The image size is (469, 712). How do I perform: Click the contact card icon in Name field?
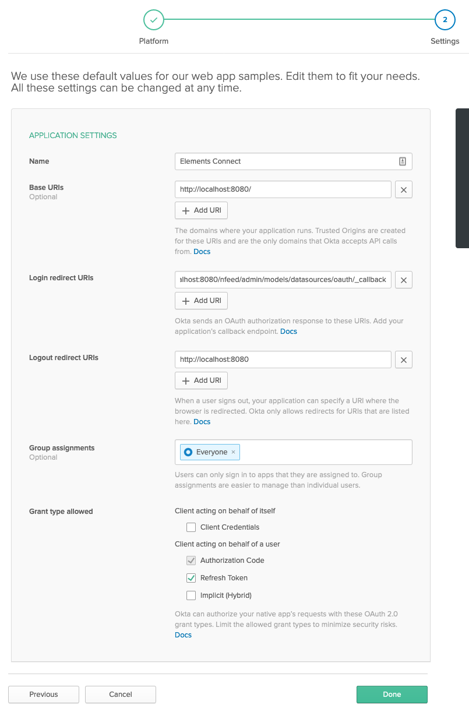(x=402, y=161)
